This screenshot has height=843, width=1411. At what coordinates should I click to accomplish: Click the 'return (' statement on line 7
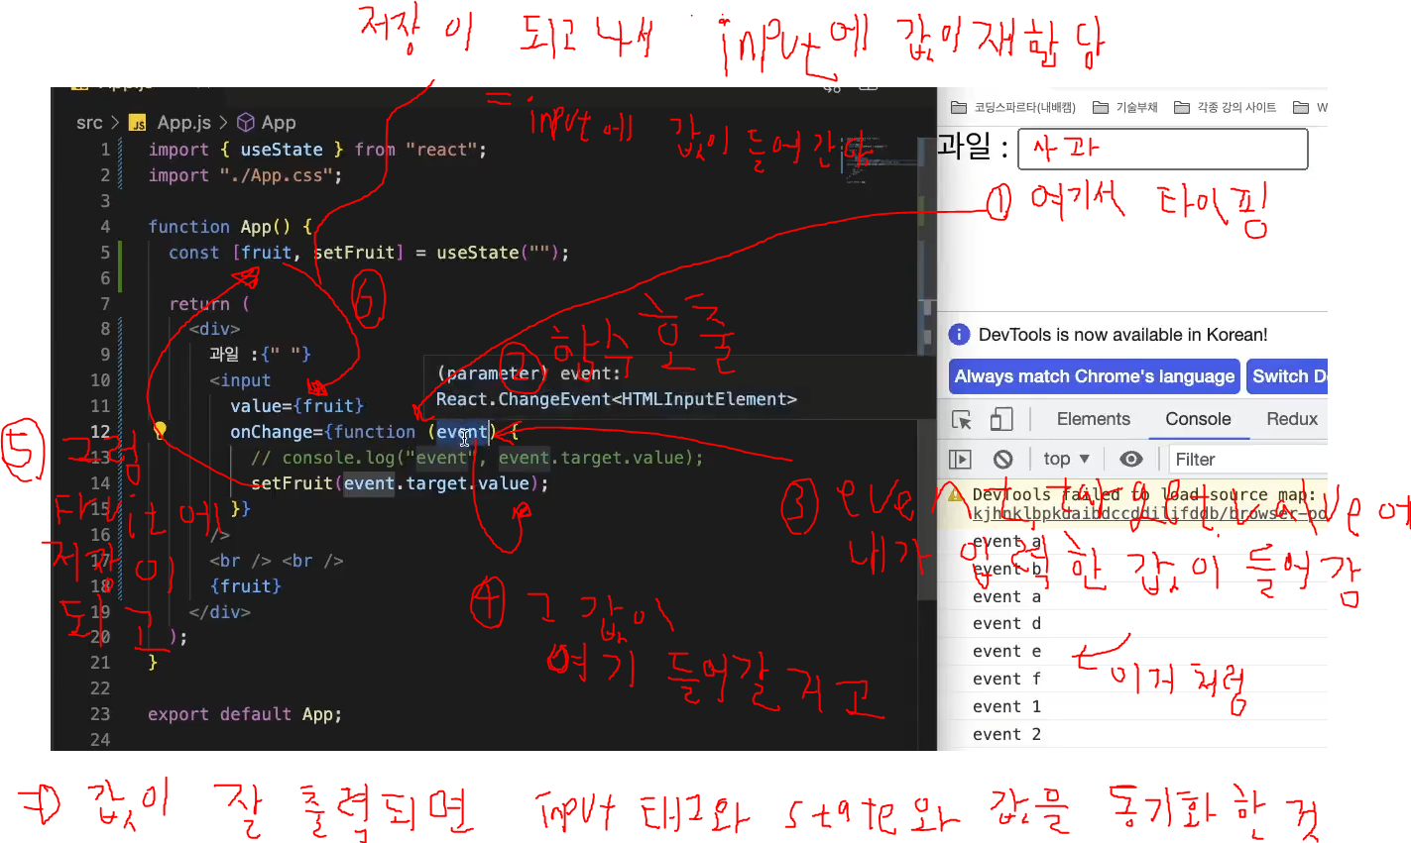pos(209,304)
